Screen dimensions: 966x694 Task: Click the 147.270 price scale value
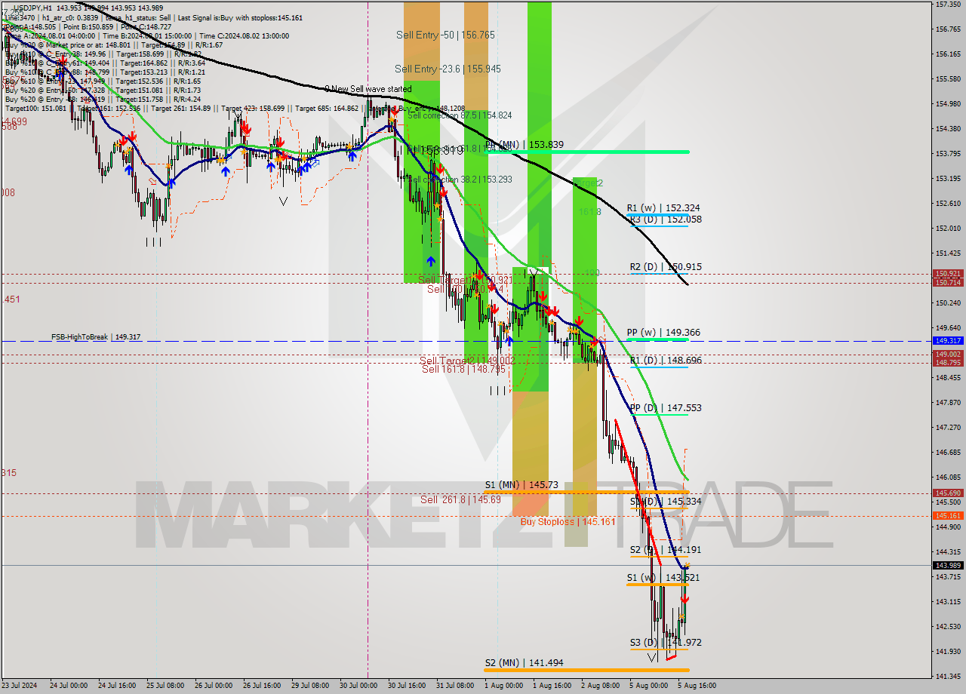click(948, 427)
